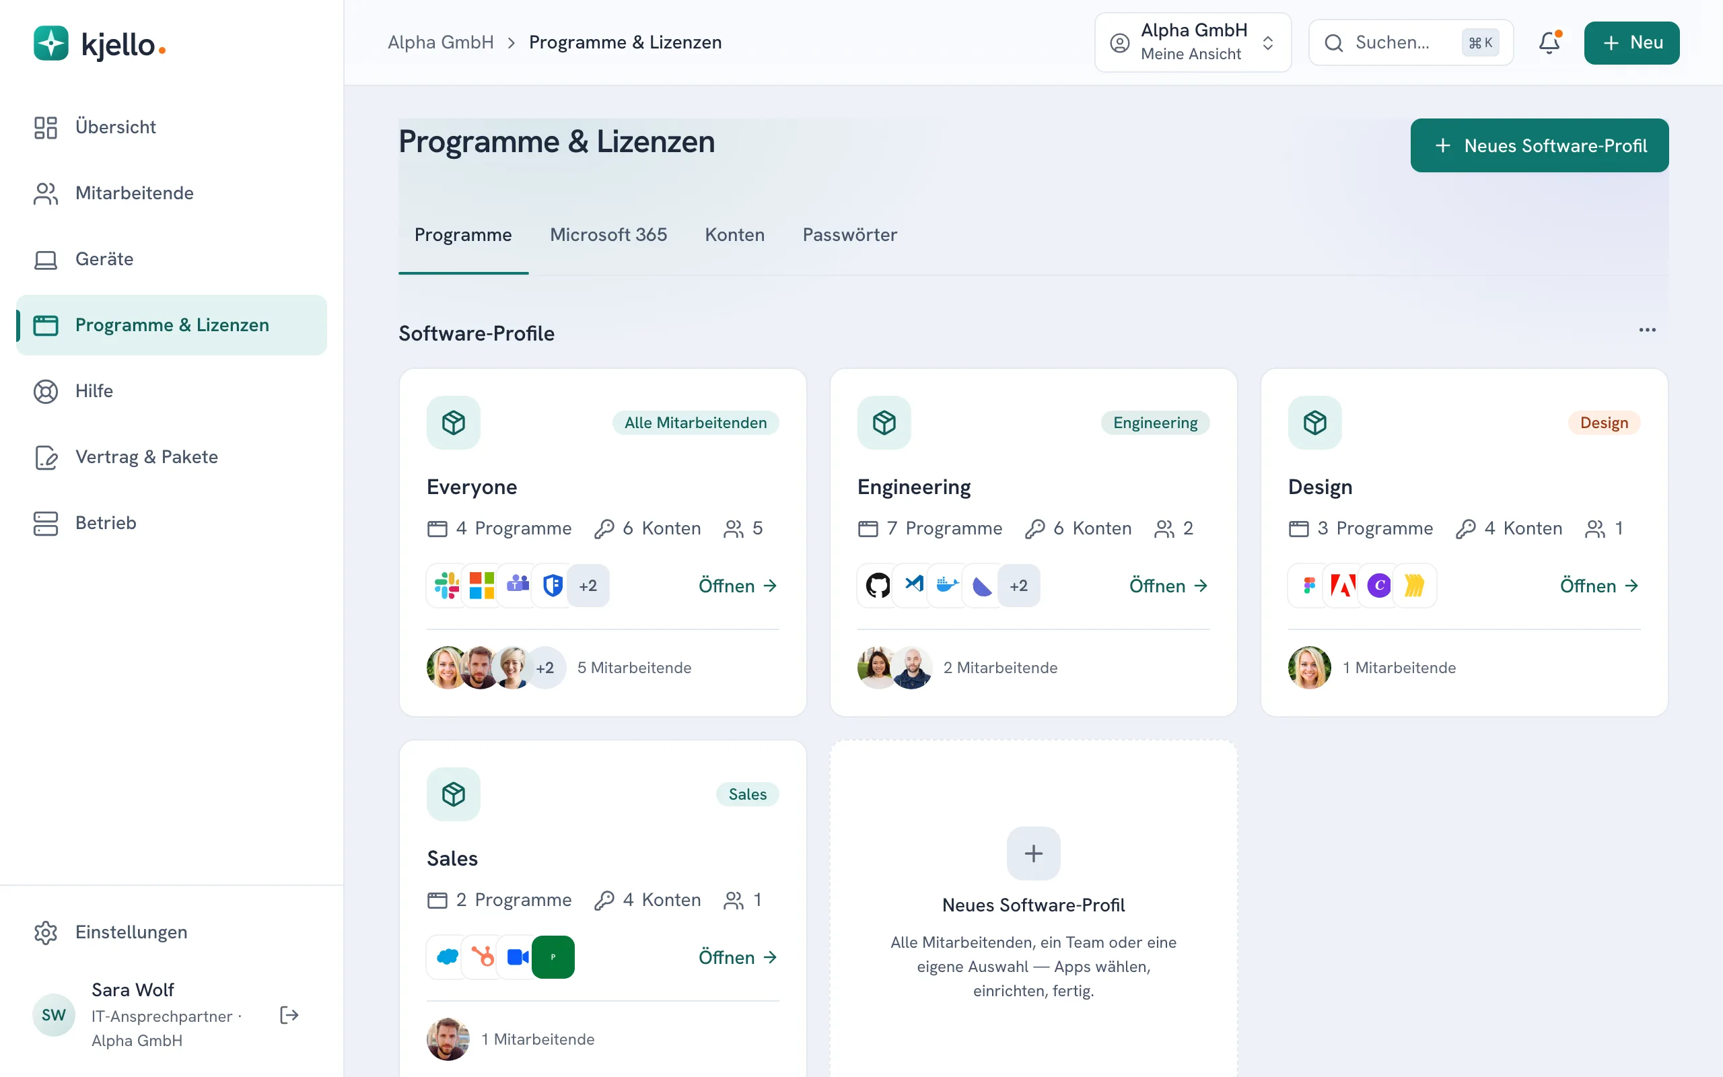Click the Neues Software-Profil button
Image resolution: width=1723 pixels, height=1077 pixels.
1539,145
